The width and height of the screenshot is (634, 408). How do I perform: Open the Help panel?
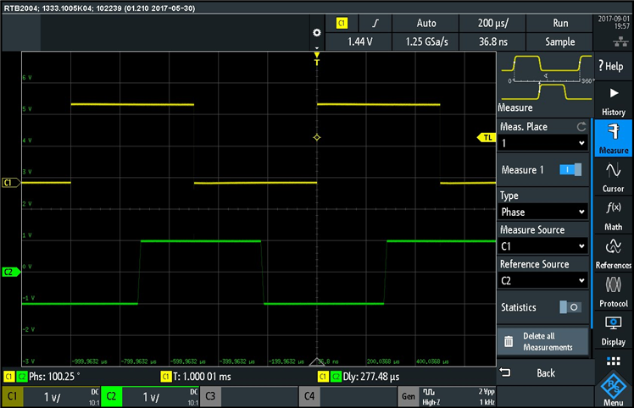pos(613,66)
